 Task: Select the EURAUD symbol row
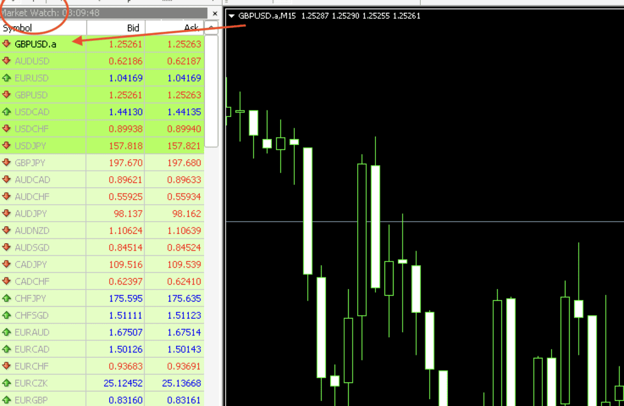[31, 332]
